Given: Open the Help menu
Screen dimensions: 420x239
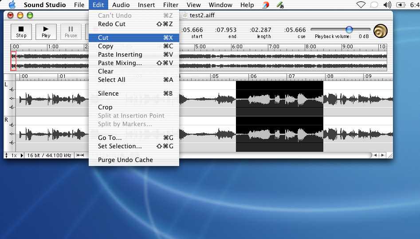Looking at the screenshot, I should [247, 5].
